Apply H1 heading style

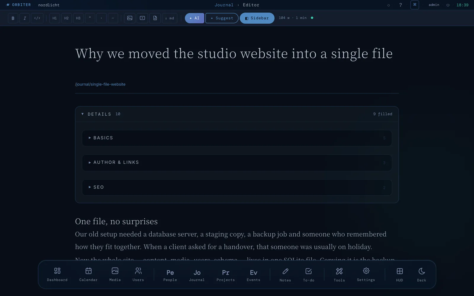pyautogui.click(x=55, y=18)
